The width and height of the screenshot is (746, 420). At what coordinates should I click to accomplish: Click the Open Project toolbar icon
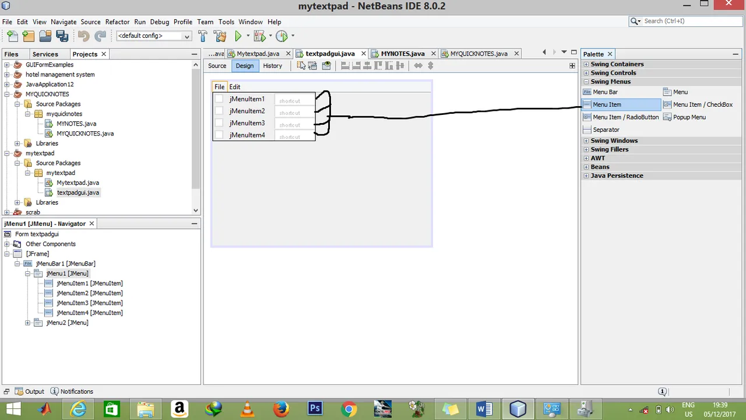click(x=45, y=36)
